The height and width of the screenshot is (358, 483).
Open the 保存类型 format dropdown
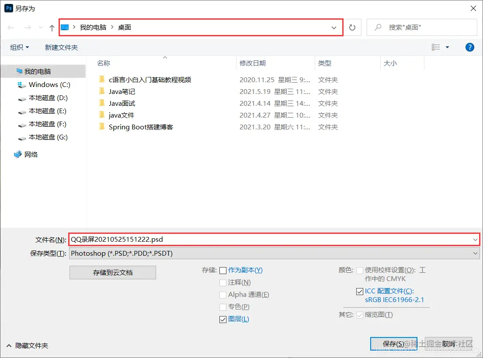(476, 253)
